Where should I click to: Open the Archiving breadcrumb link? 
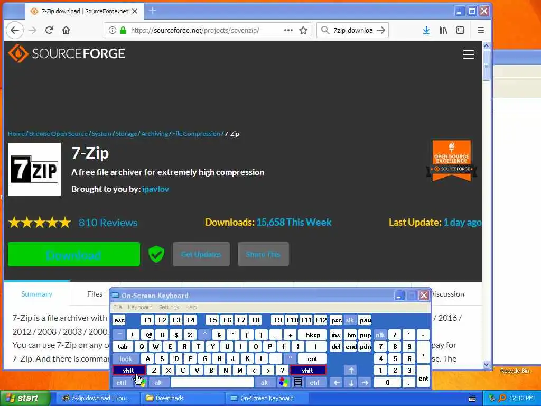[x=155, y=134]
